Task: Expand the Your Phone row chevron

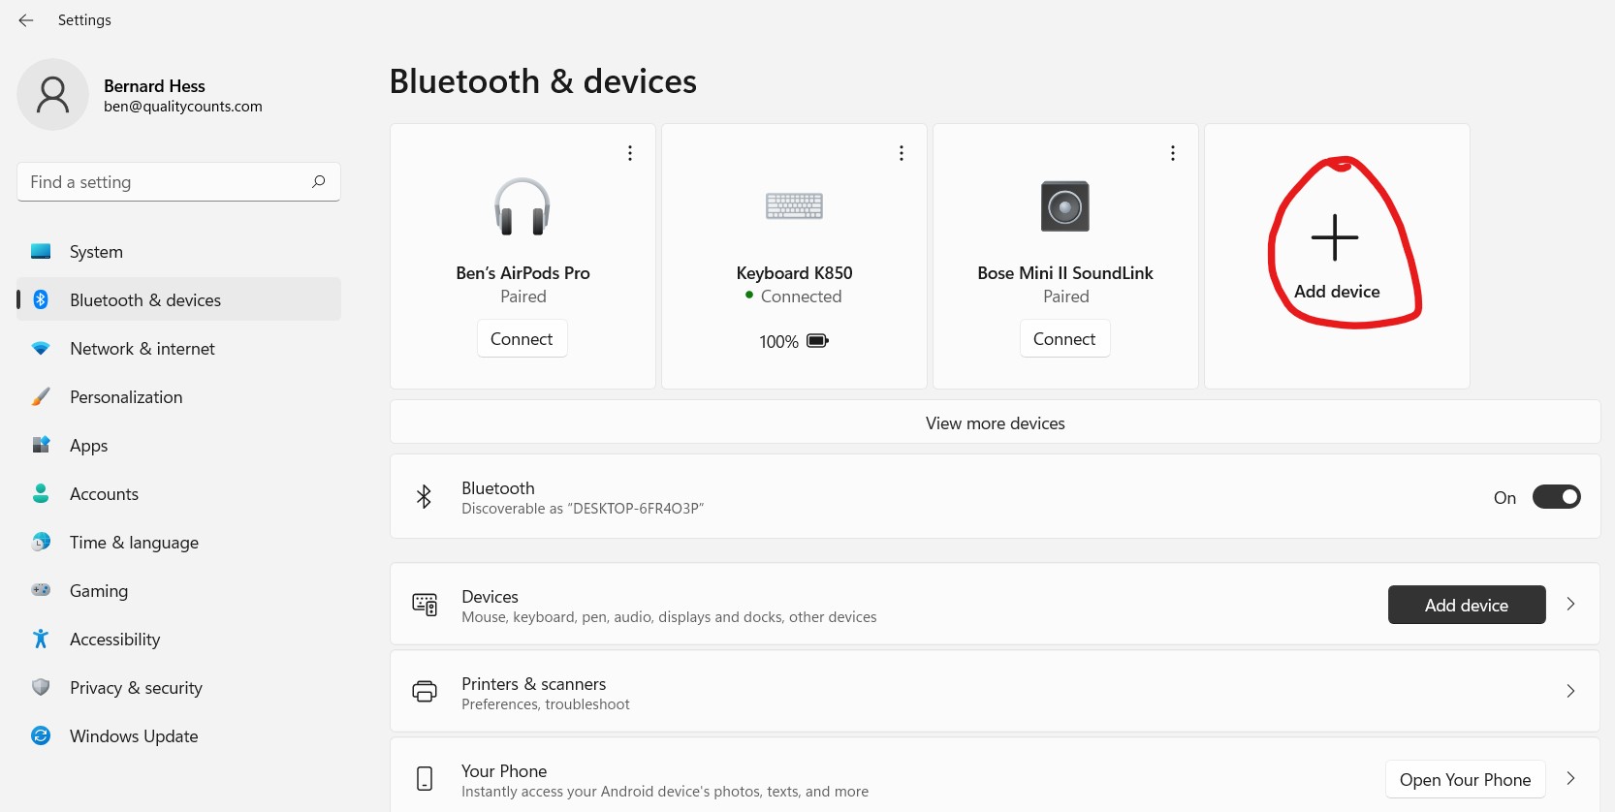Action: [x=1571, y=778]
